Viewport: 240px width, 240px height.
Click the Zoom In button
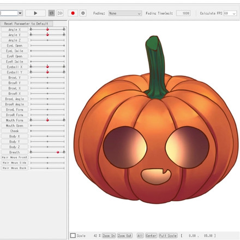[x=109, y=236]
